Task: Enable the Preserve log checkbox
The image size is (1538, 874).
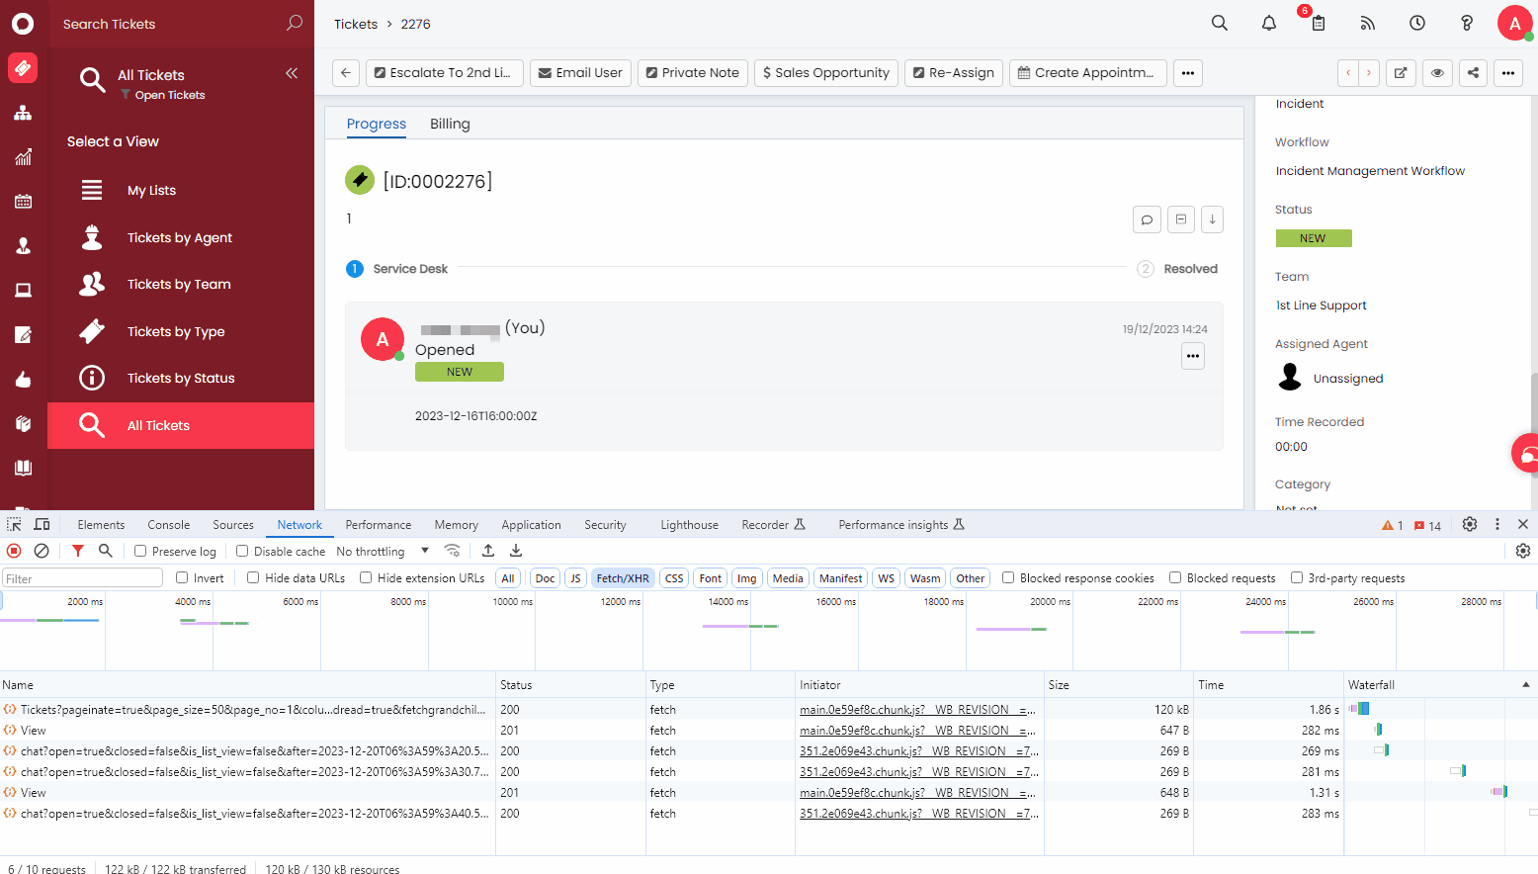Action: point(140,552)
